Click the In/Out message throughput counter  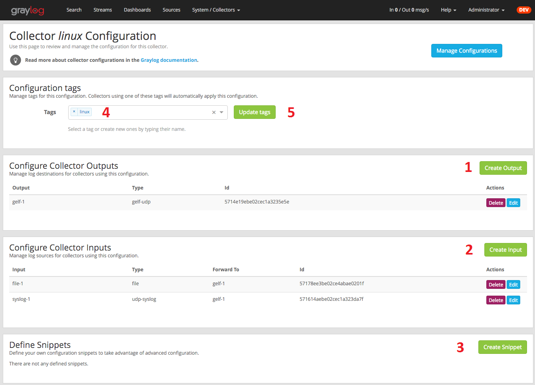pos(409,10)
